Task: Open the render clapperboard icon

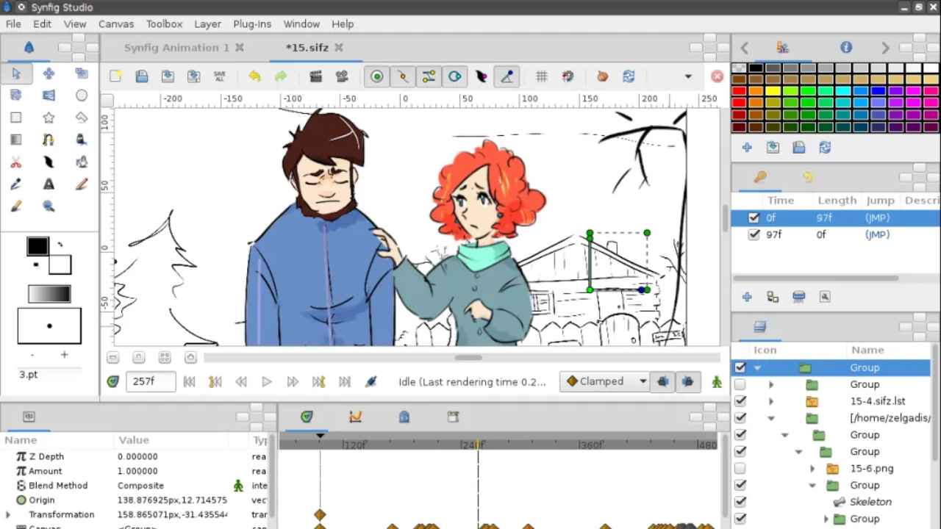Action: 316,76
